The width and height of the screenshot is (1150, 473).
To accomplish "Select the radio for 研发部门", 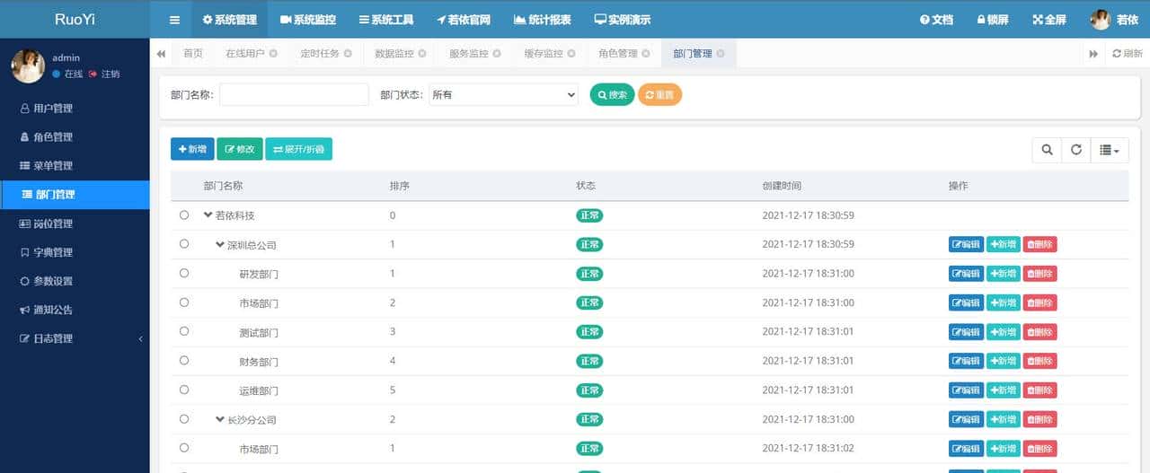I will 184,273.
